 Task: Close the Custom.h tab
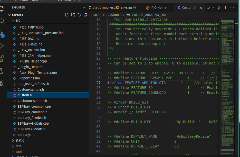201,8
